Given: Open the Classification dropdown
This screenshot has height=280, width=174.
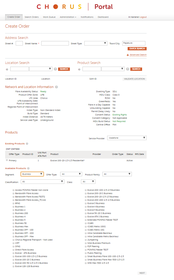Looking at the screenshot, I should tap(42, 182).
